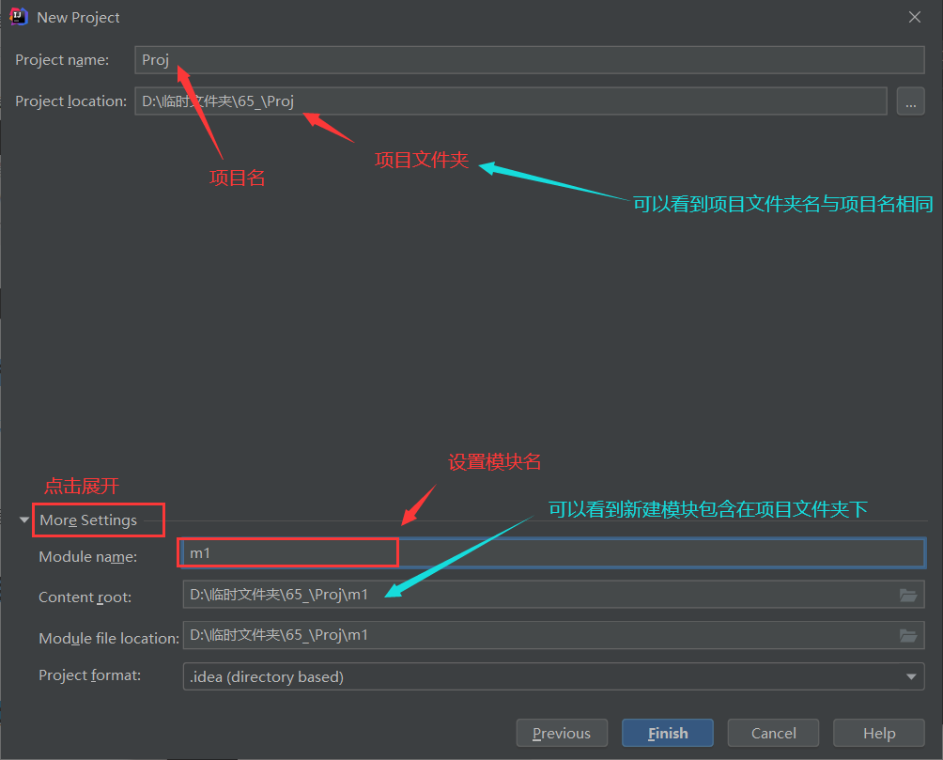Click the Project format label
The width and height of the screenshot is (943, 760).
(x=89, y=675)
